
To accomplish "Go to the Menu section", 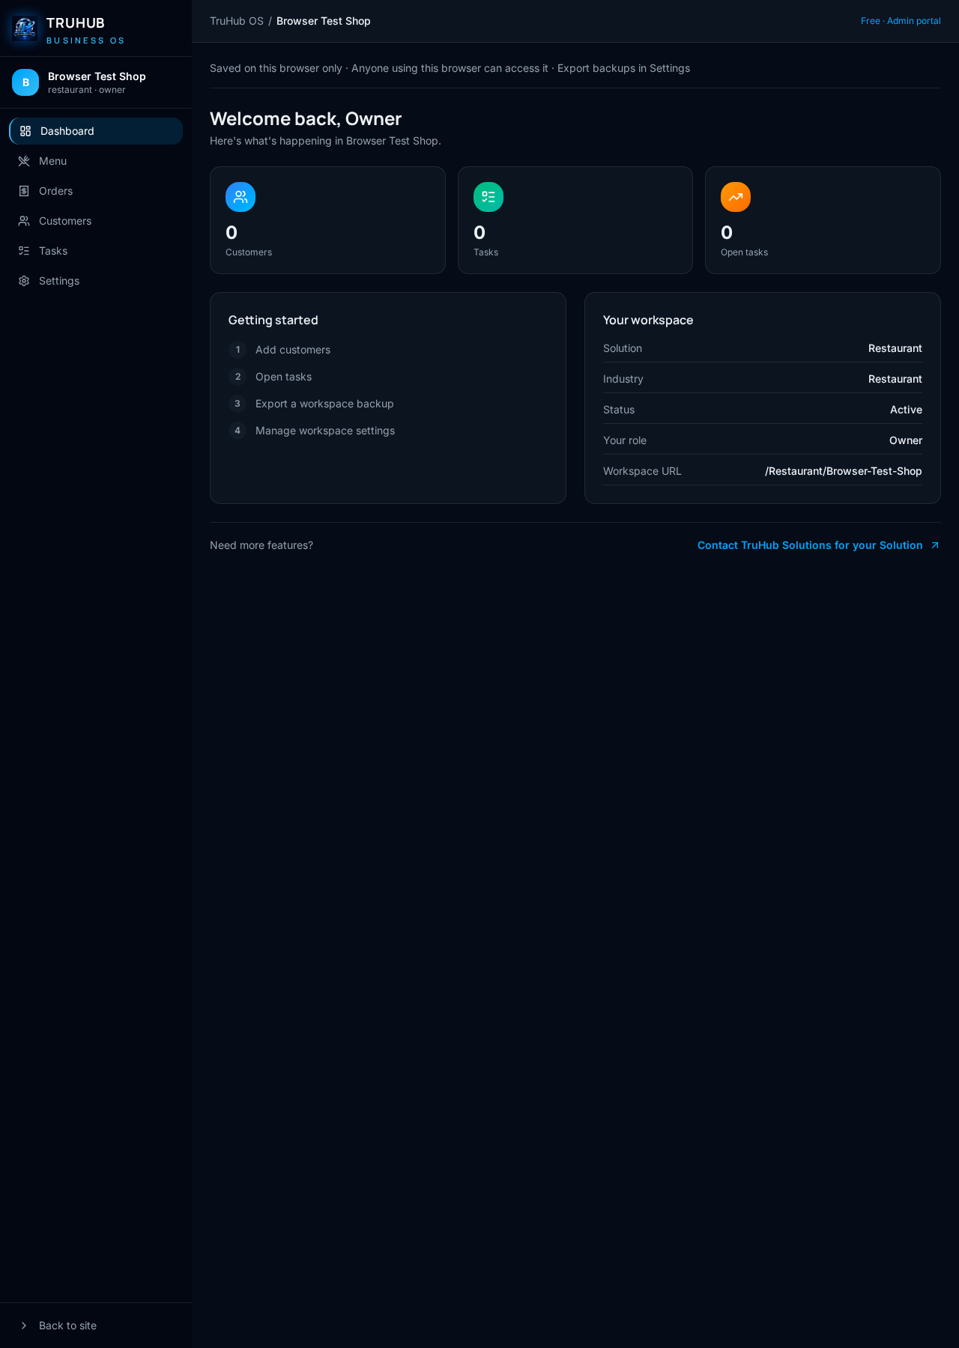I will coord(96,161).
